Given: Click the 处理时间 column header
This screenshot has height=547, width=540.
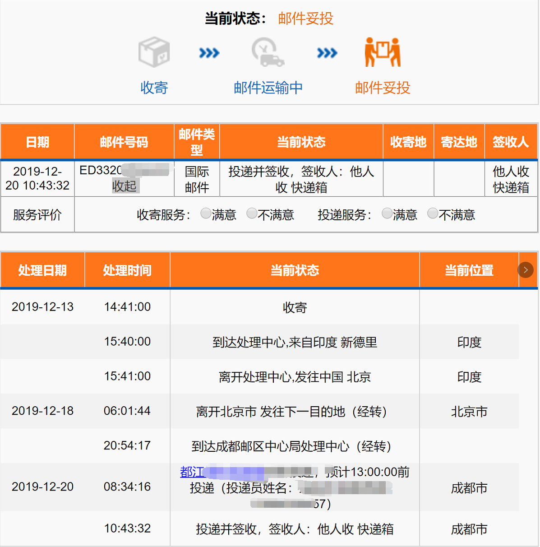Looking at the screenshot, I should coord(127,270).
